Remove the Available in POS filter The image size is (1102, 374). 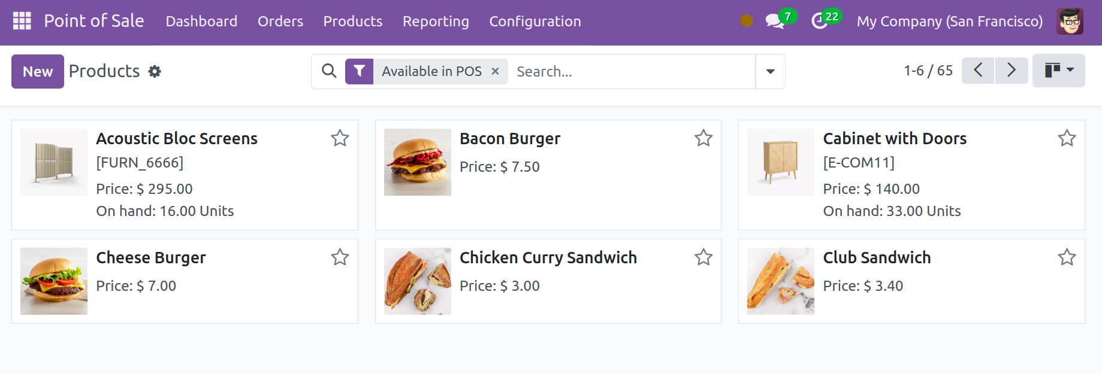(x=496, y=71)
